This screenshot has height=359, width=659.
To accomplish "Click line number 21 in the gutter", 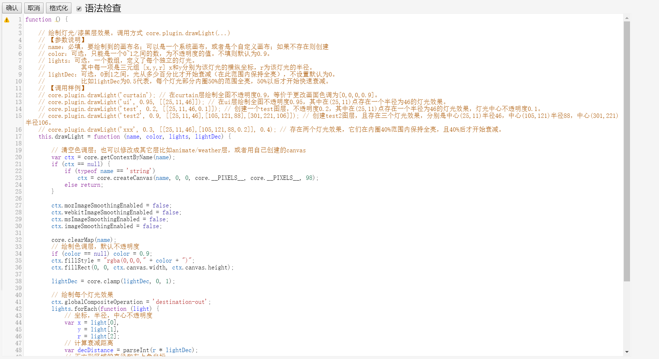I will [x=18, y=164].
